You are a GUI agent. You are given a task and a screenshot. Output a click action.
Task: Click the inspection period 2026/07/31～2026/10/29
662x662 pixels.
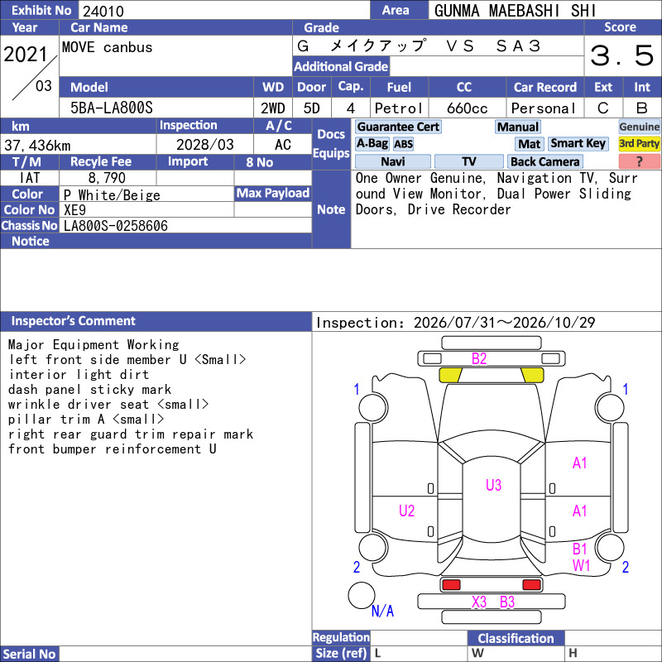pyautogui.click(x=505, y=323)
